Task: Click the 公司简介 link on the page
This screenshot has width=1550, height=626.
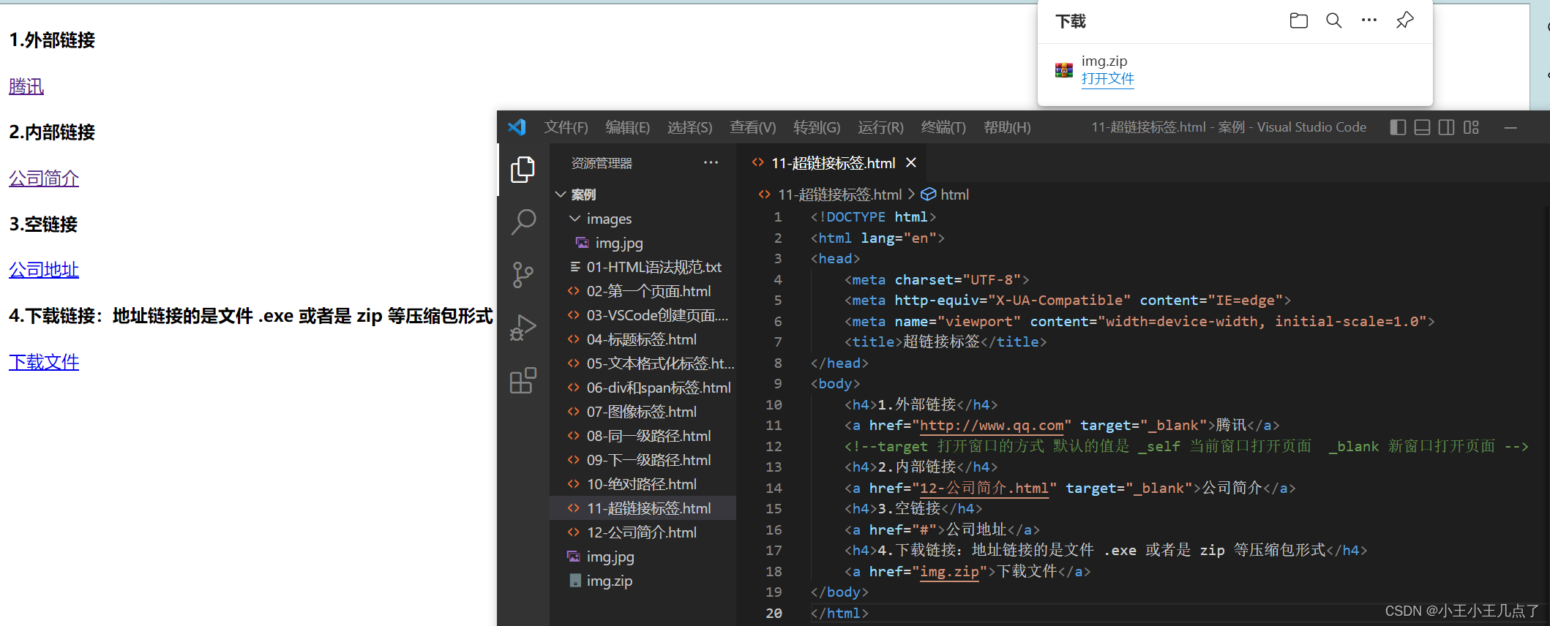Action: tap(44, 178)
